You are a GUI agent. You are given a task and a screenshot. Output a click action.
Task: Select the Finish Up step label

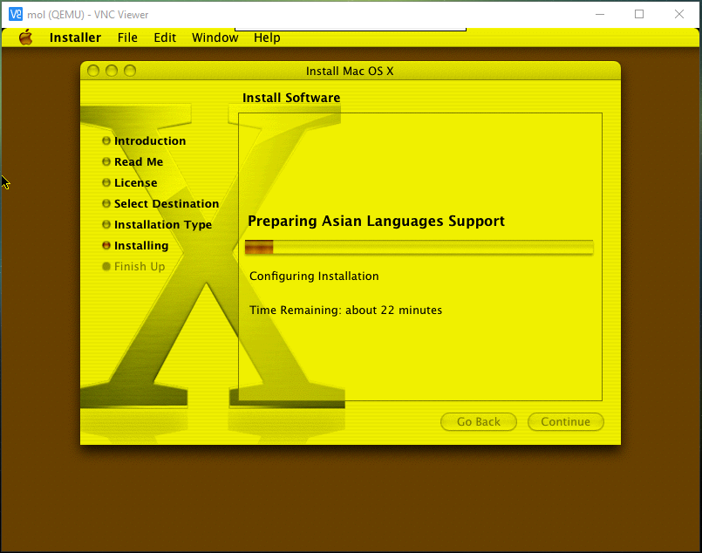(x=140, y=267)
